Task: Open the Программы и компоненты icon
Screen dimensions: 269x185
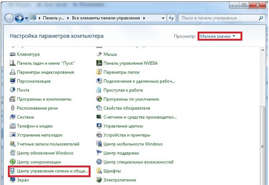Action: [13, 99]
